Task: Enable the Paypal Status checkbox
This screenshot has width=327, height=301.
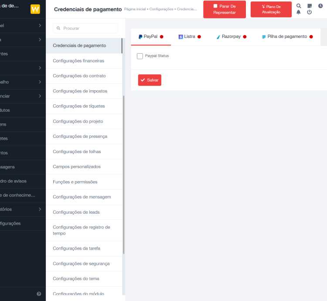Action: click(x=140, y=56)
